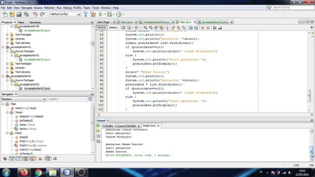Click Clean and Build Project icon
The image size is (315, 177).
93,14
